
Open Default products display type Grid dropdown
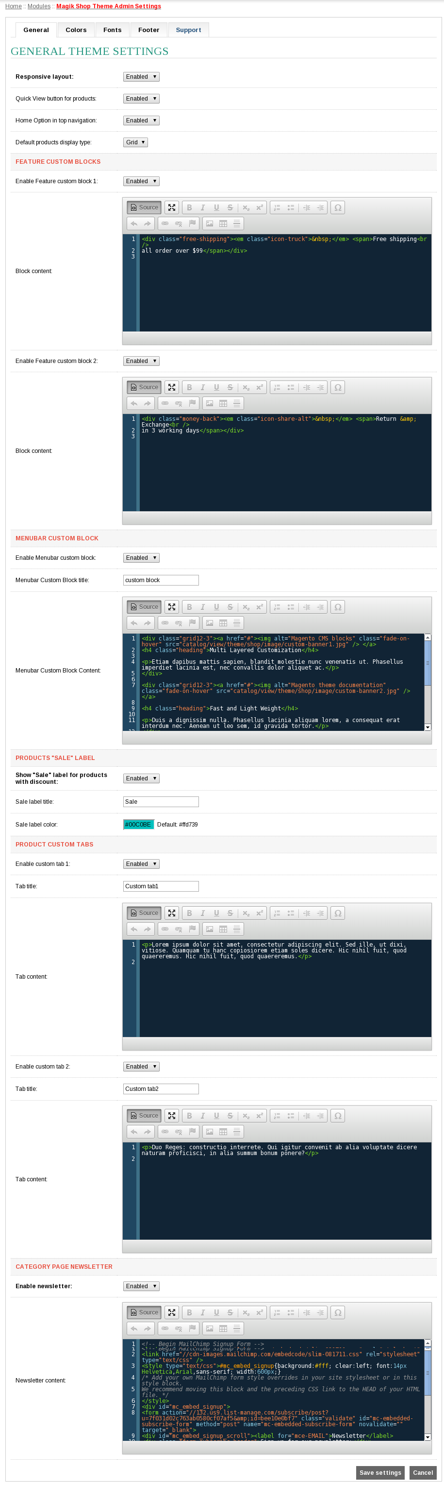135,142
